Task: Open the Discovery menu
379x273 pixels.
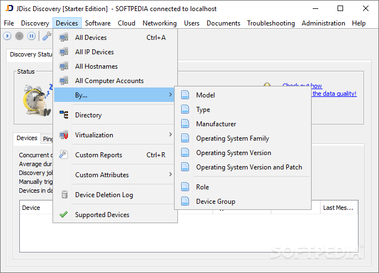Action: 35,23
